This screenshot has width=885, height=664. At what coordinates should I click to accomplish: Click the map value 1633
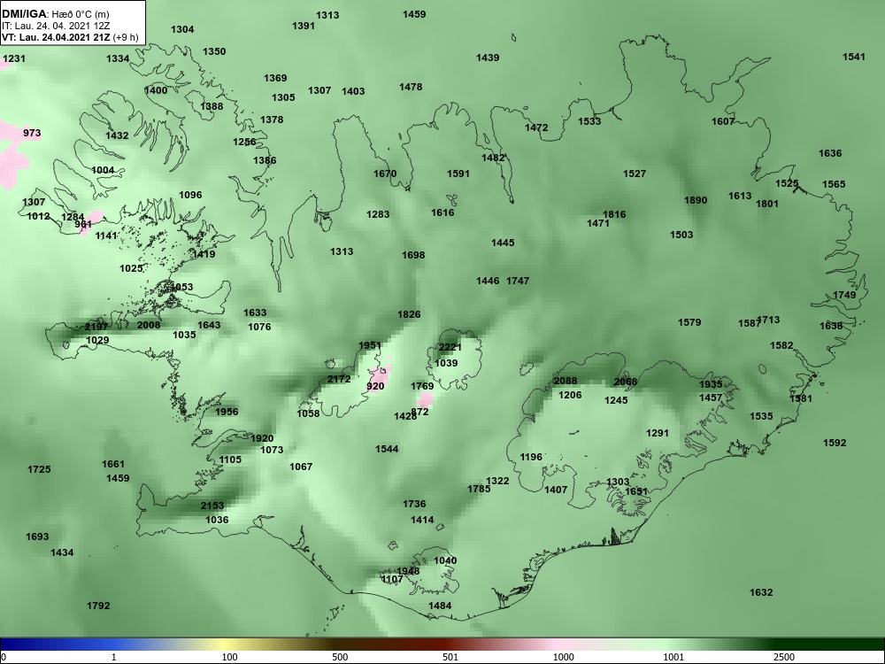click(x=255, y=313)
